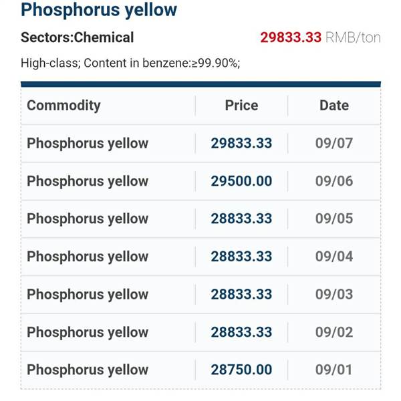Click the 29833.33 price in table
This screenshot has width=401, height=401.
click(241, 143)
